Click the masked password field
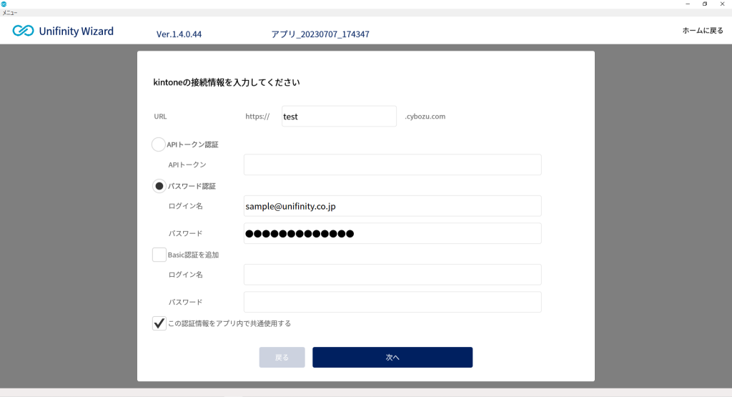Image resolution: width=732 pixels, height=397 pixels. [392, 233]
